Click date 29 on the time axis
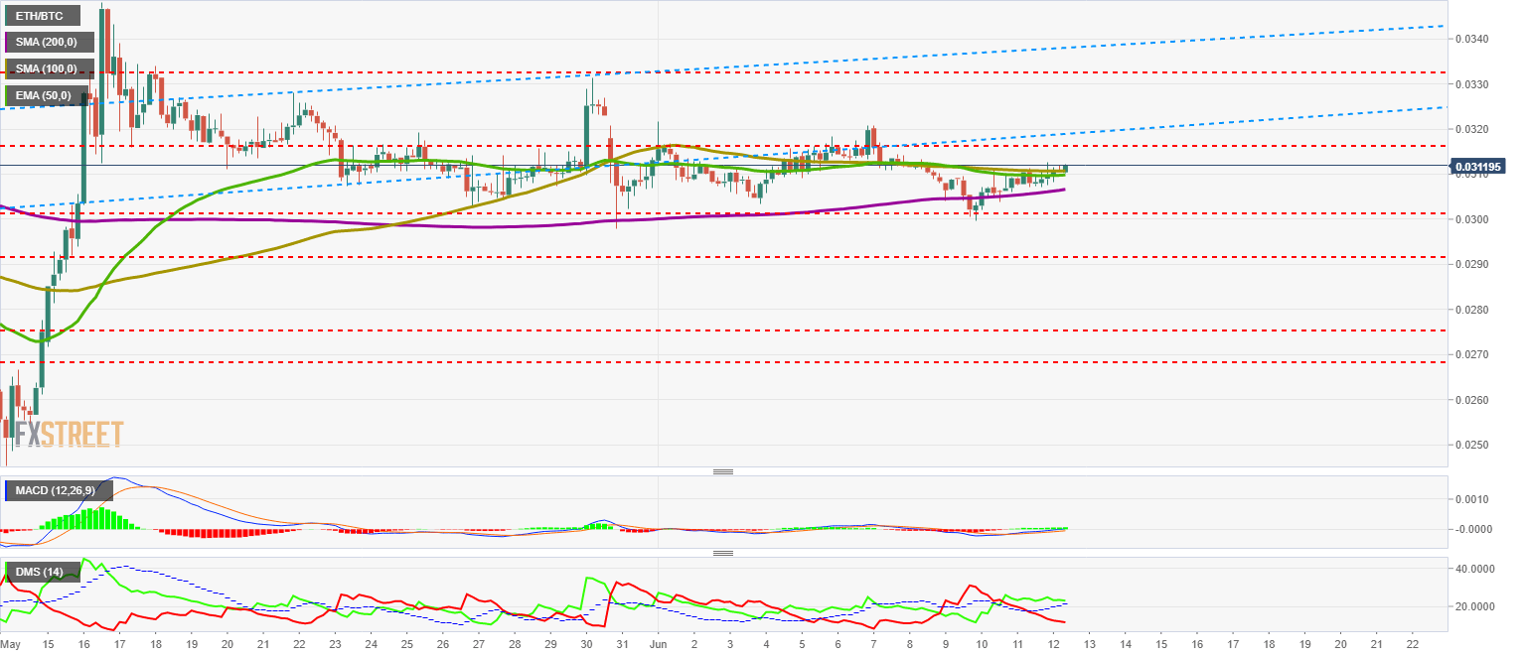1524x657 pixels. click(x=549, y=644)
